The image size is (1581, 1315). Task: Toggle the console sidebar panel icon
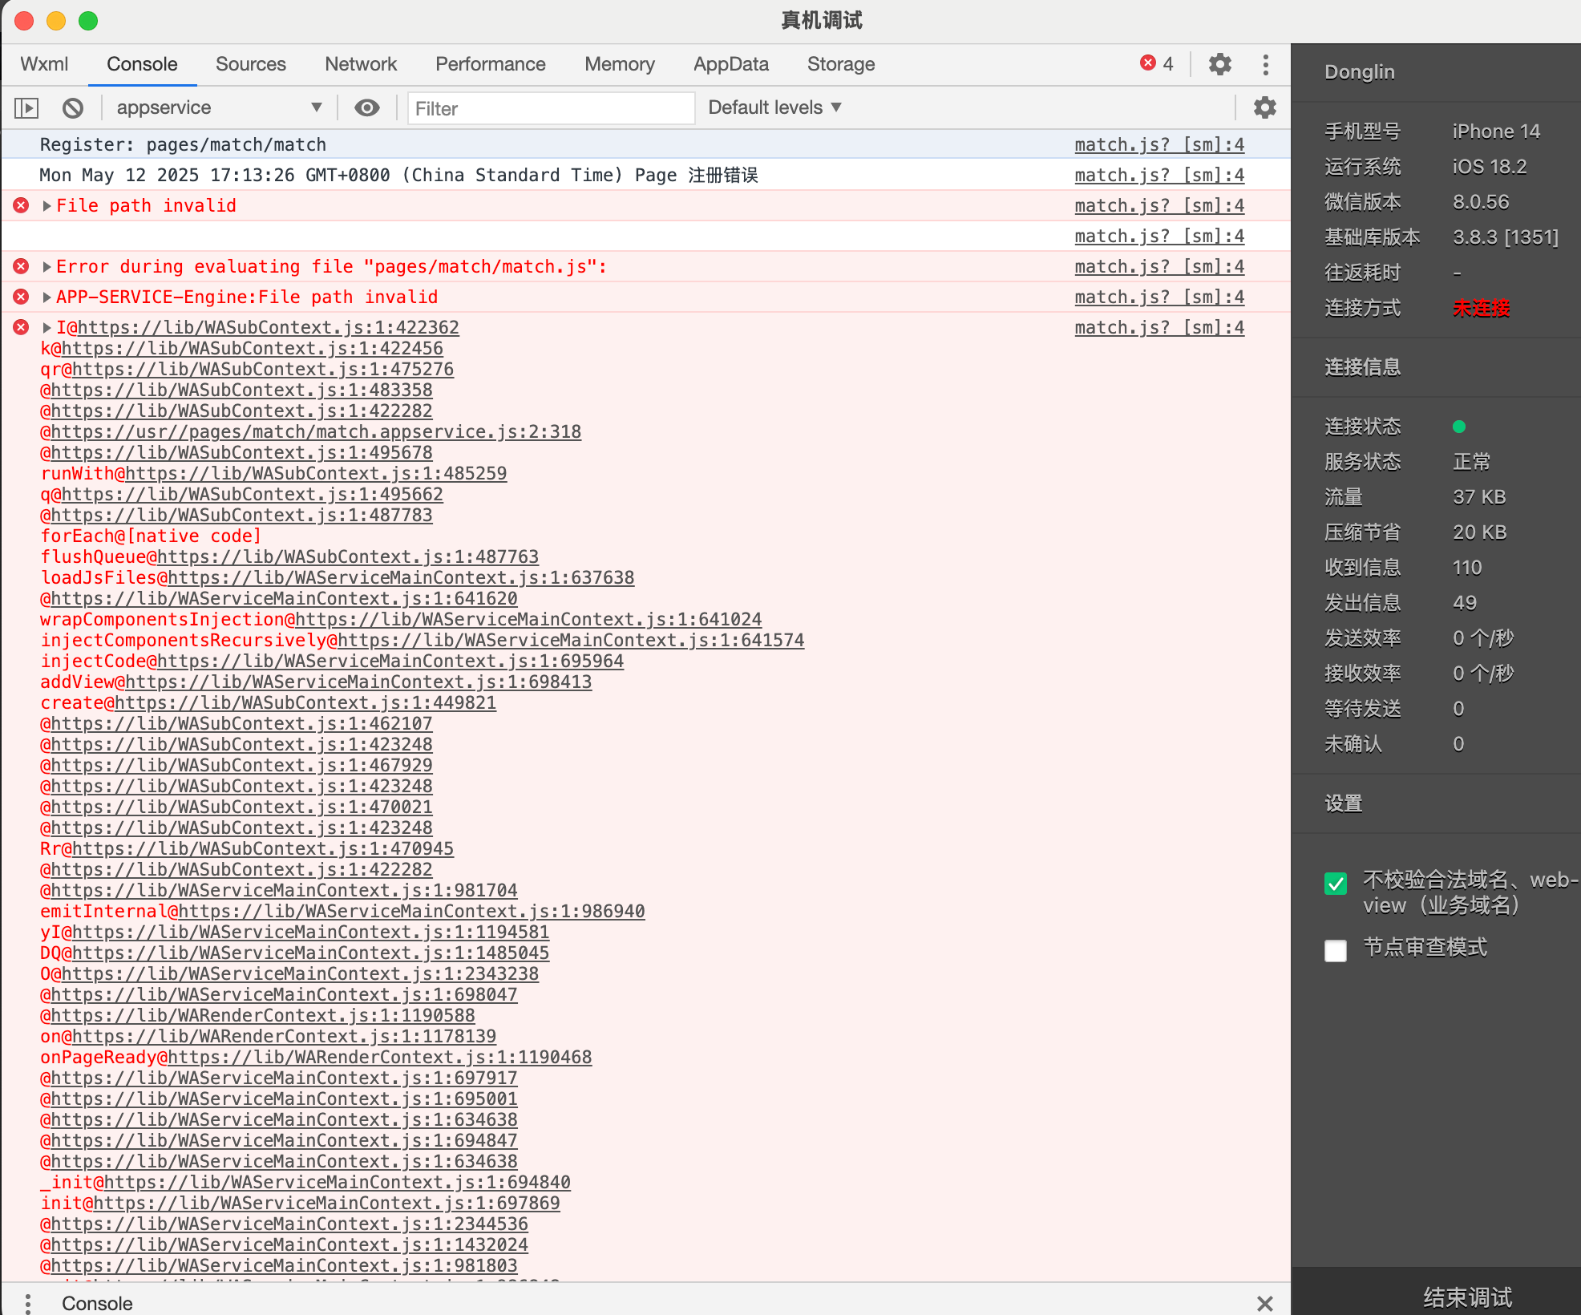point(26,107)
